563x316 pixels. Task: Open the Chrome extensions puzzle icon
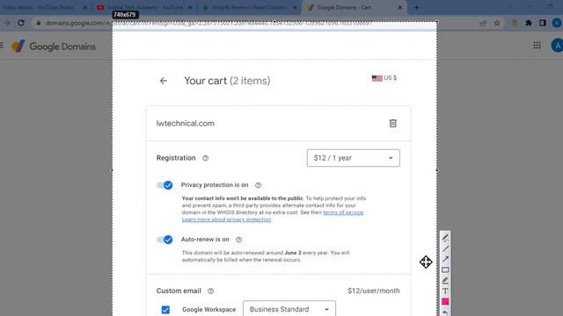[x=529, y=23]
